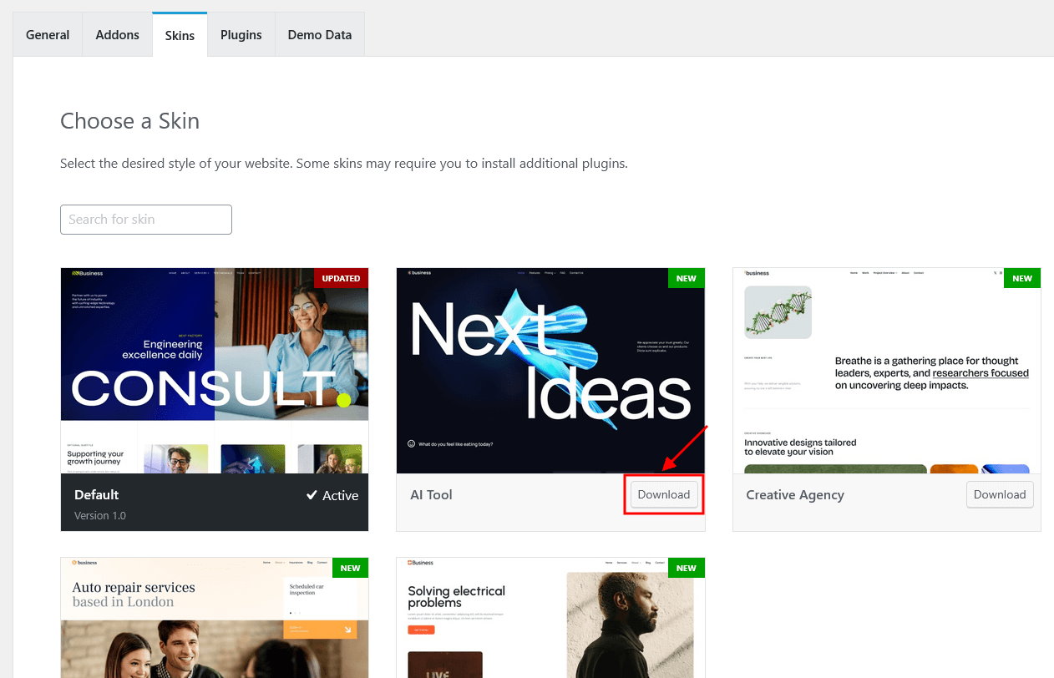The height and width of the screenshot is (678, 1054).
Task: Open the Solving electrical problems skin preview
Action: tap(550, 618)
